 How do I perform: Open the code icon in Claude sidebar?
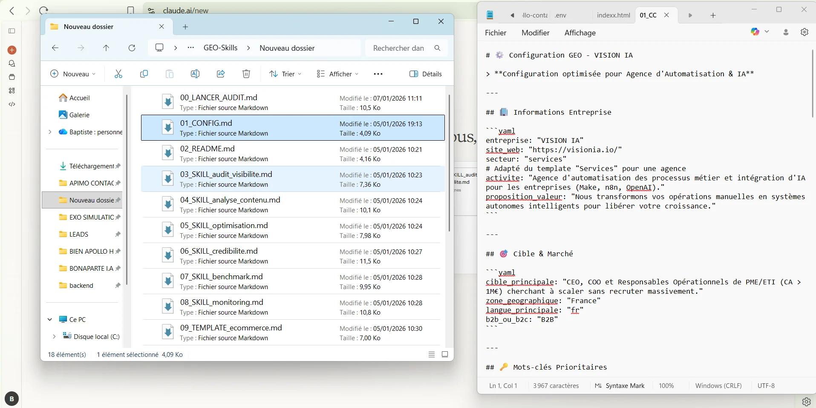pos(12,104)
